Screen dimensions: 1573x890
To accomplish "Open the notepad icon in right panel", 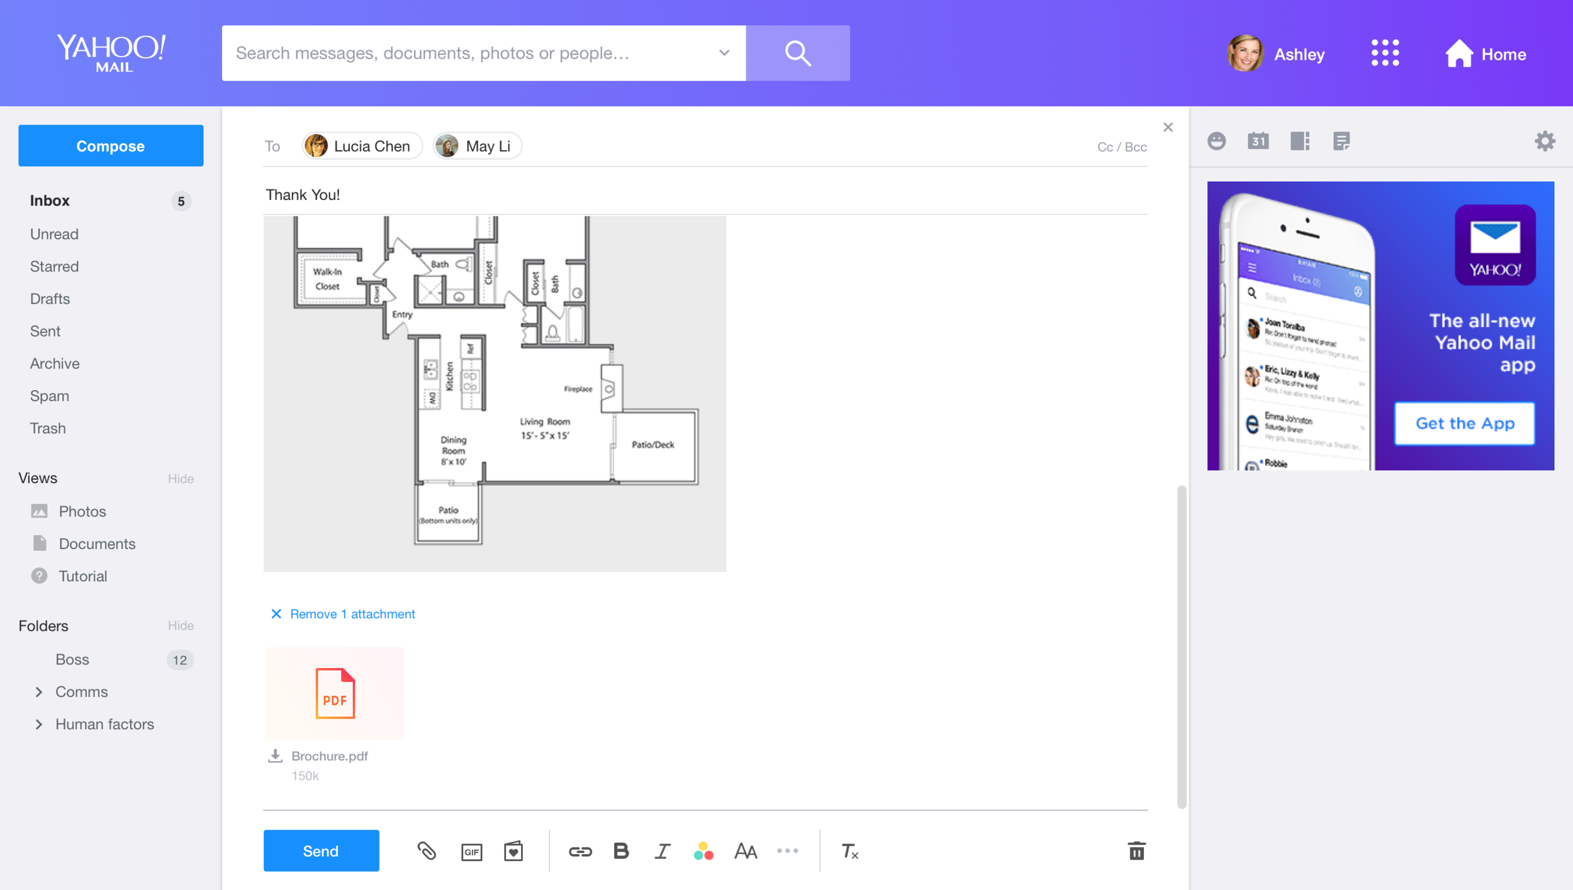I will point(1341,141).
